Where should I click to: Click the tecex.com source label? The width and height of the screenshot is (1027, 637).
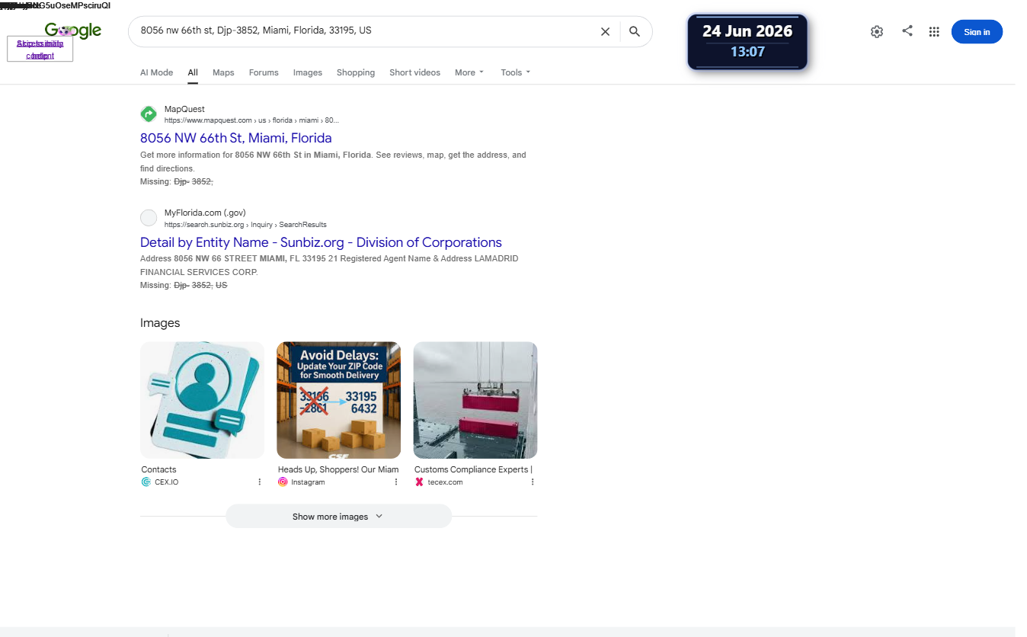445,482
